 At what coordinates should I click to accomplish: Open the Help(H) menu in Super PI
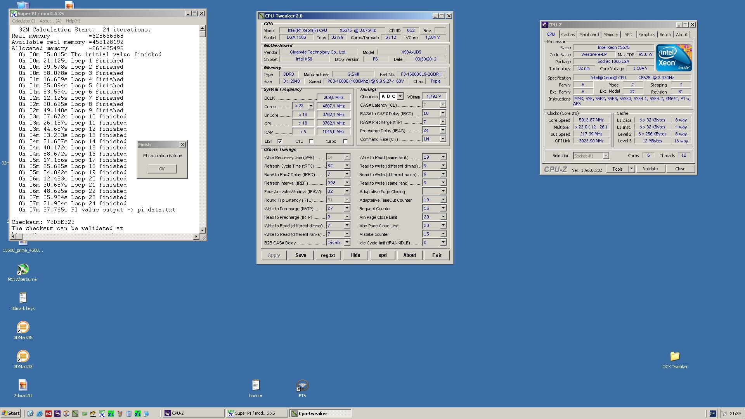pyautogui.click(x=73, y=21)
